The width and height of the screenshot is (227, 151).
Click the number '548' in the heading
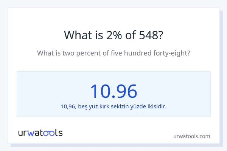(149, 35)
